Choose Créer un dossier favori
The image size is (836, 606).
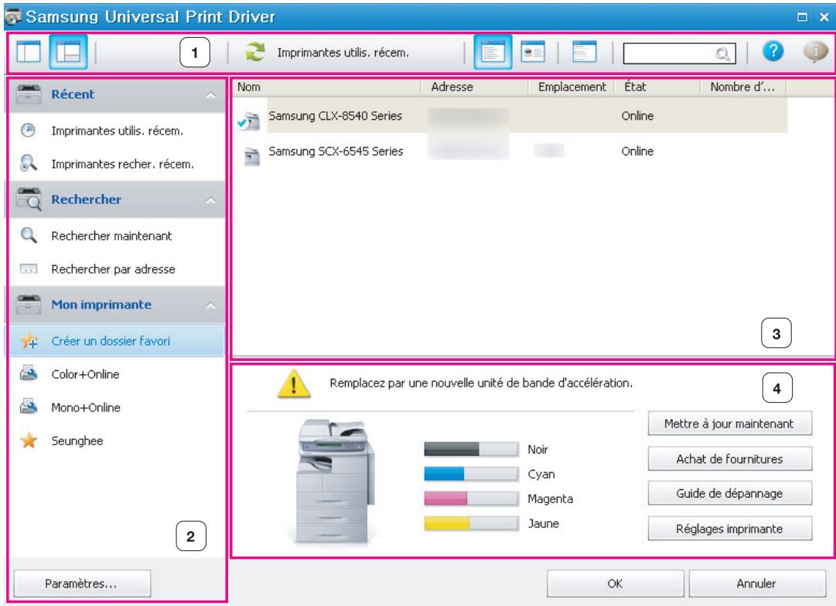point(116,340)
